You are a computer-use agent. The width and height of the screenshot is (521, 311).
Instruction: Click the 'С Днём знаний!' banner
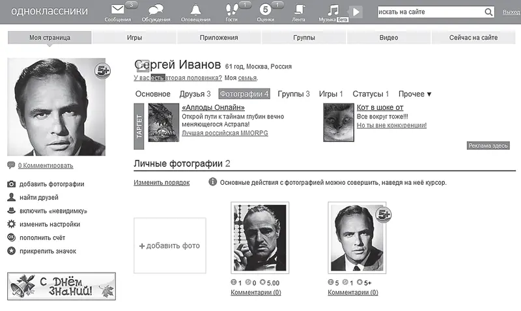tap(61, 286)
